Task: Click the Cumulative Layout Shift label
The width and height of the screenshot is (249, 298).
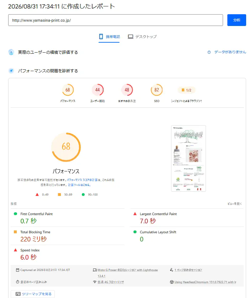Action: [158, 232]
